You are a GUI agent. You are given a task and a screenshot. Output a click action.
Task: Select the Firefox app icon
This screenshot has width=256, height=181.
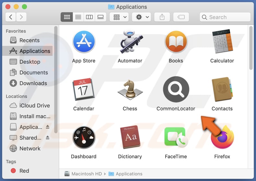point(222,138)
